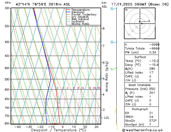Click the 8 km altitude label

coord(104,29)
